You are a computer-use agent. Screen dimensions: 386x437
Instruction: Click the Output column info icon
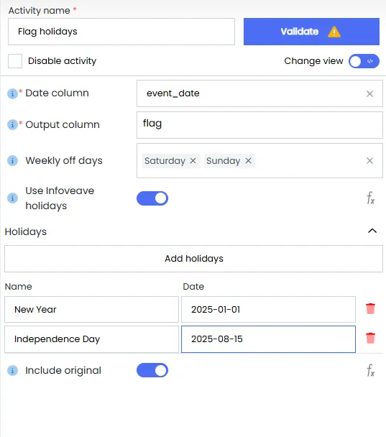point(12,125)
